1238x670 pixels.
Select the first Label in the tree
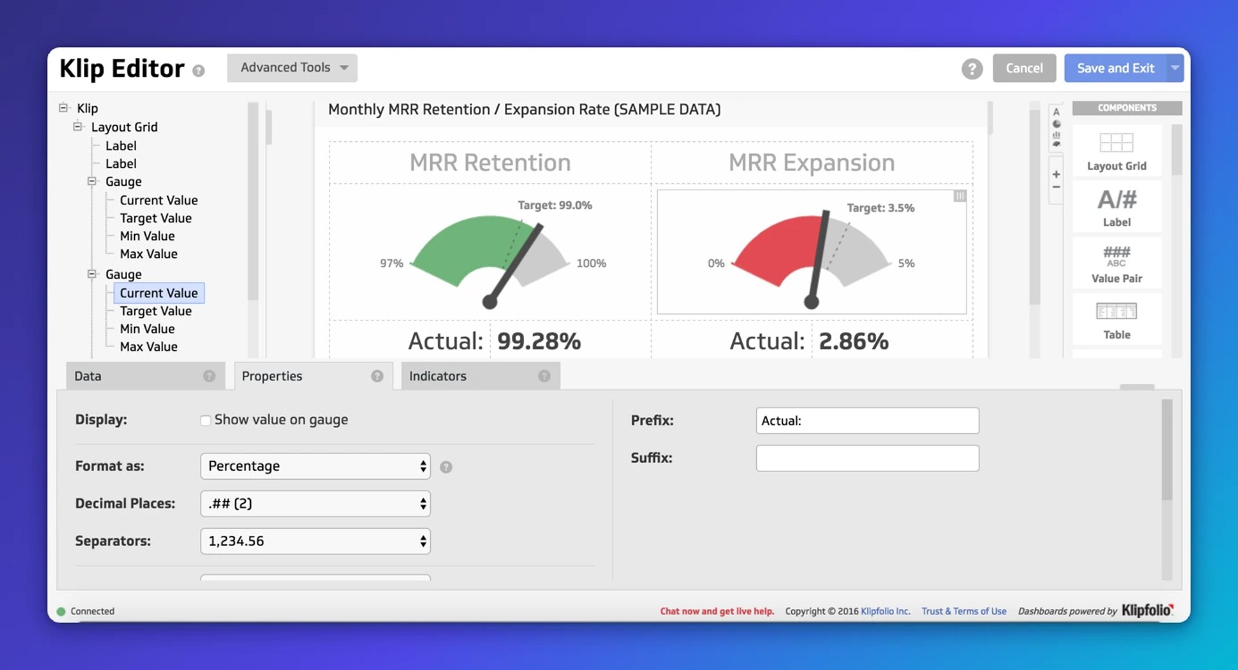click(121, 146)
